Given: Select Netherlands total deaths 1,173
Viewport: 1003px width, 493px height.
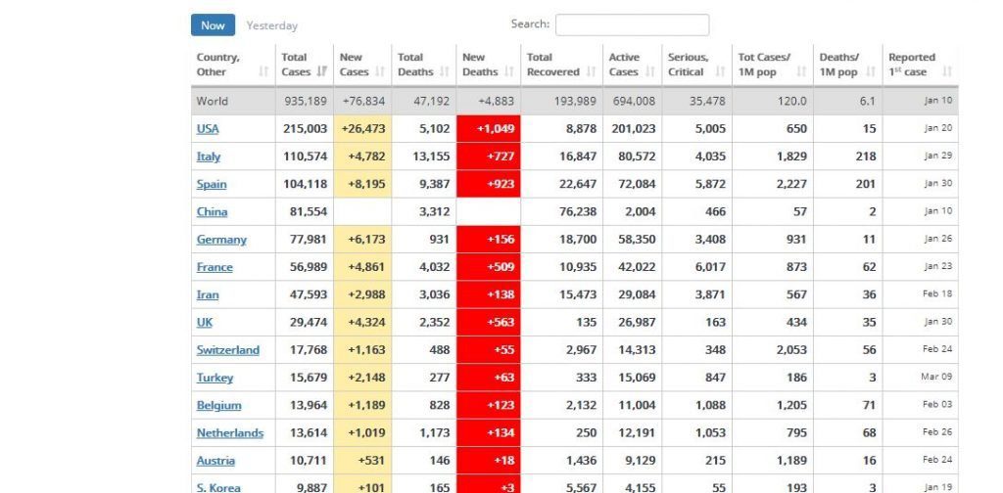Looking at the screenshot, I should pos(434,433).
